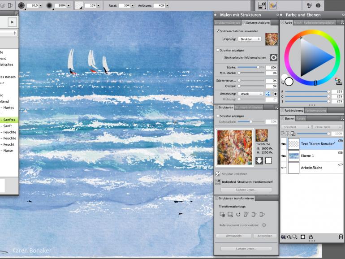Viewport: 345px width, 259px height.
Task: Hide the Ebene 1 layer via its eye
Action: (284, 156)
